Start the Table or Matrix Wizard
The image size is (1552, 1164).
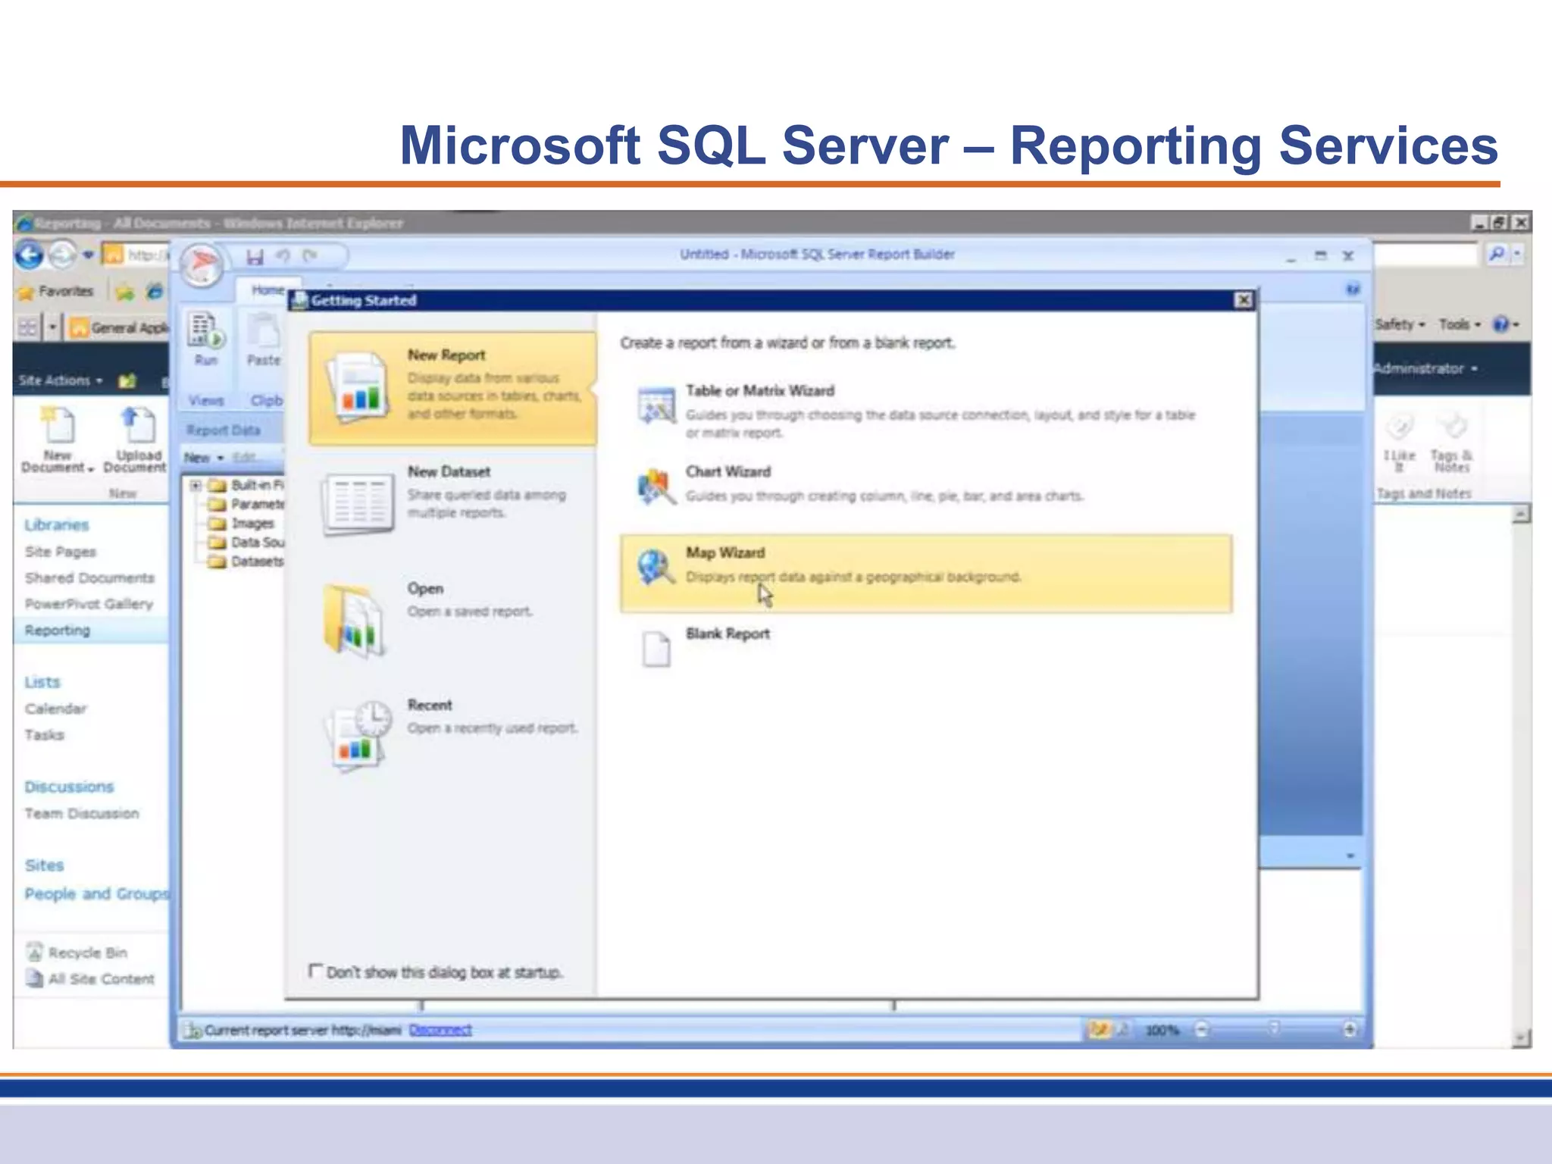(925, 410)
